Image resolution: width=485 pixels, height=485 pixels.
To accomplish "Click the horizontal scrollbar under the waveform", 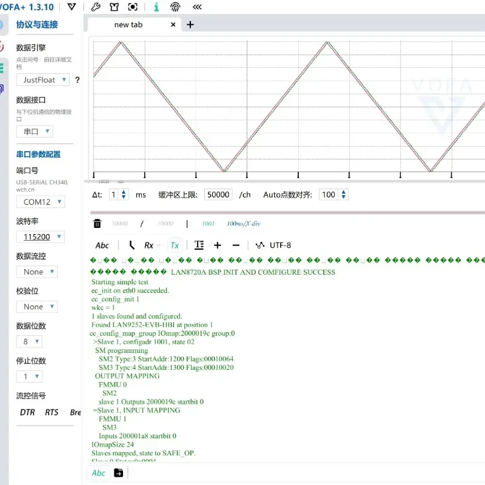I will coord(284,181).
